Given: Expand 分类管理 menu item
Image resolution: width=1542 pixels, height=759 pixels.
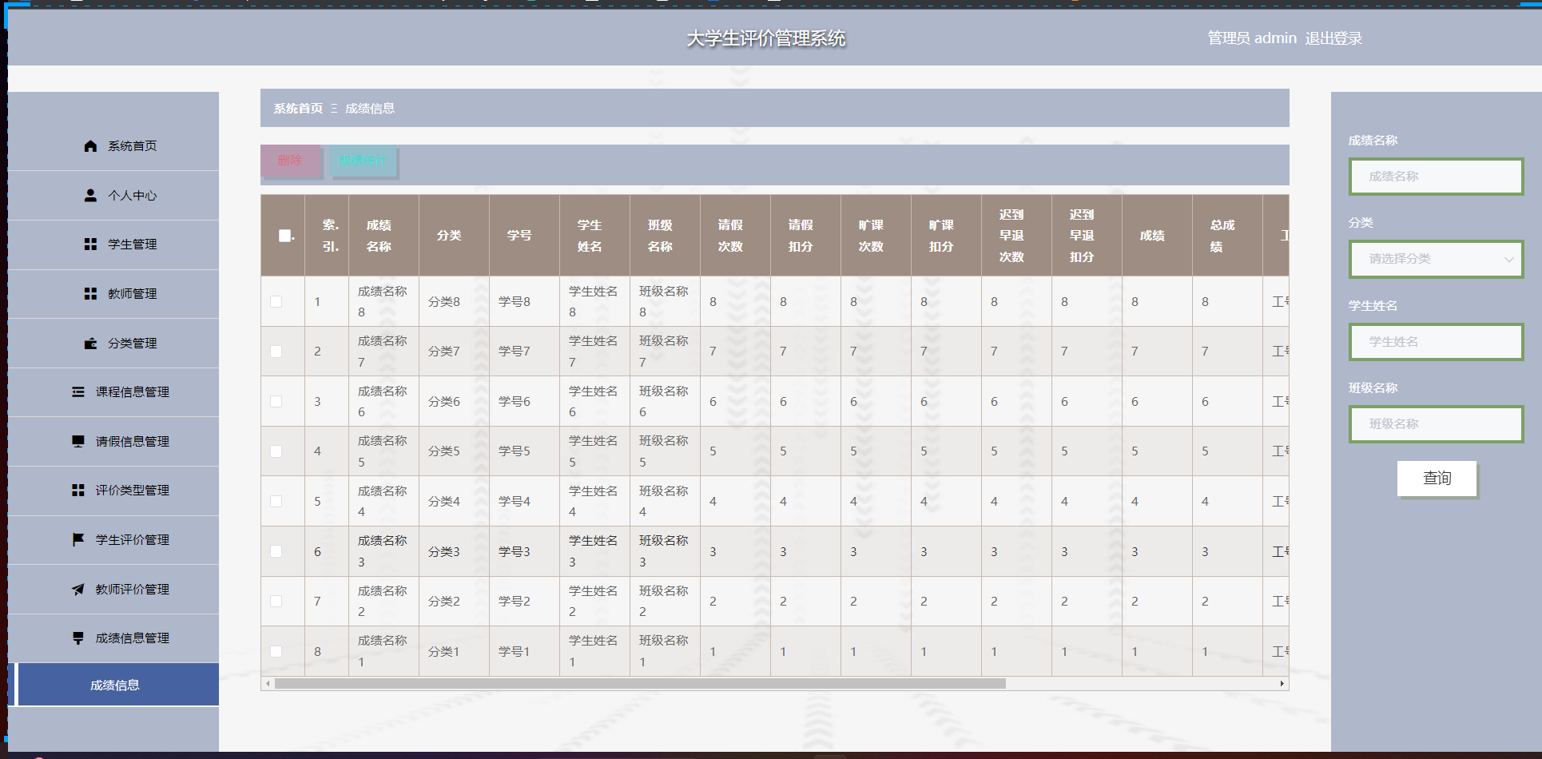Looking at the screenshot, I should [x=113, y=344].
